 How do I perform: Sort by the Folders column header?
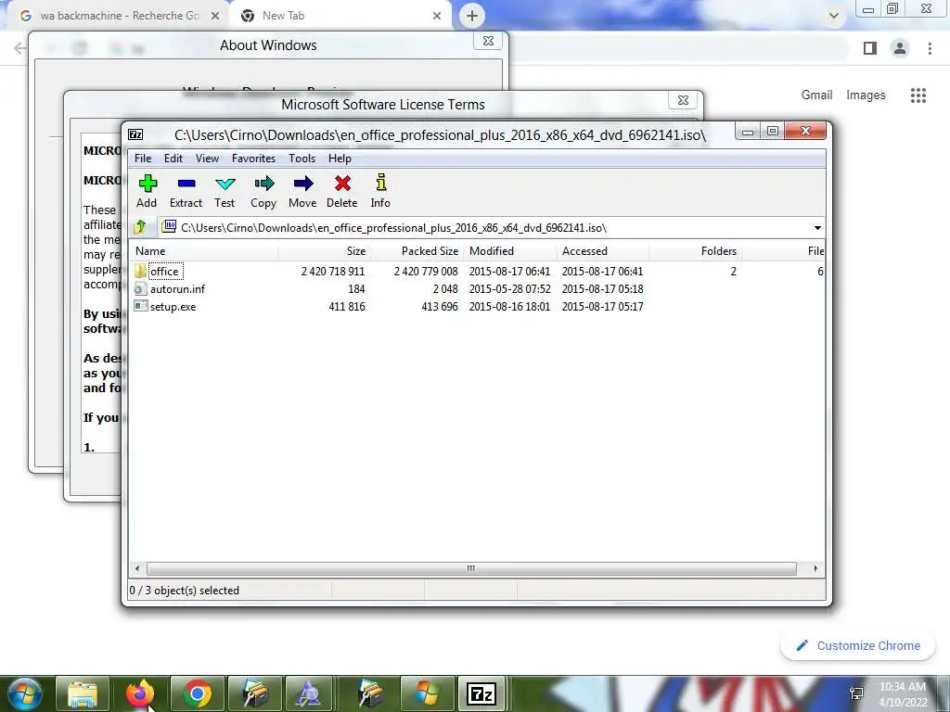pos(696,250)
